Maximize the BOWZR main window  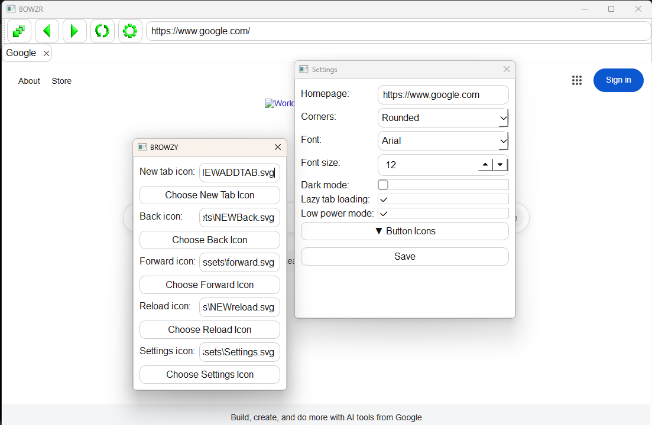click(x=611, y=9)
